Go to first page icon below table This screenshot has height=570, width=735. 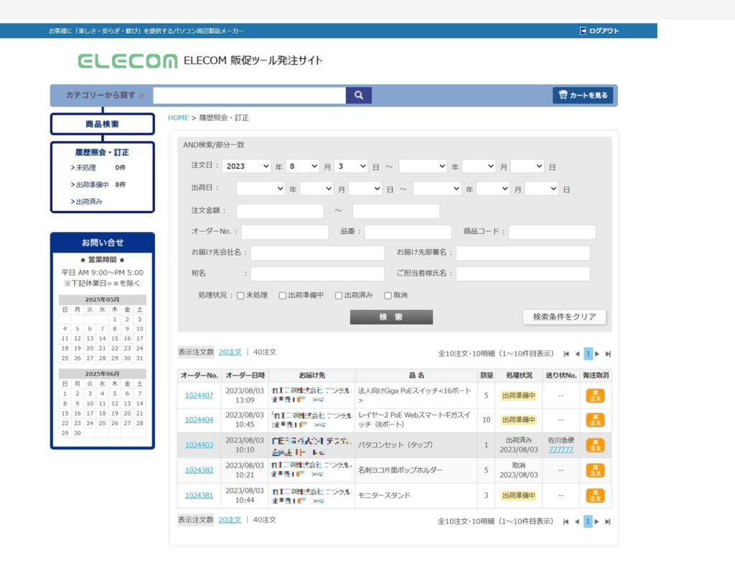point(566,522)
